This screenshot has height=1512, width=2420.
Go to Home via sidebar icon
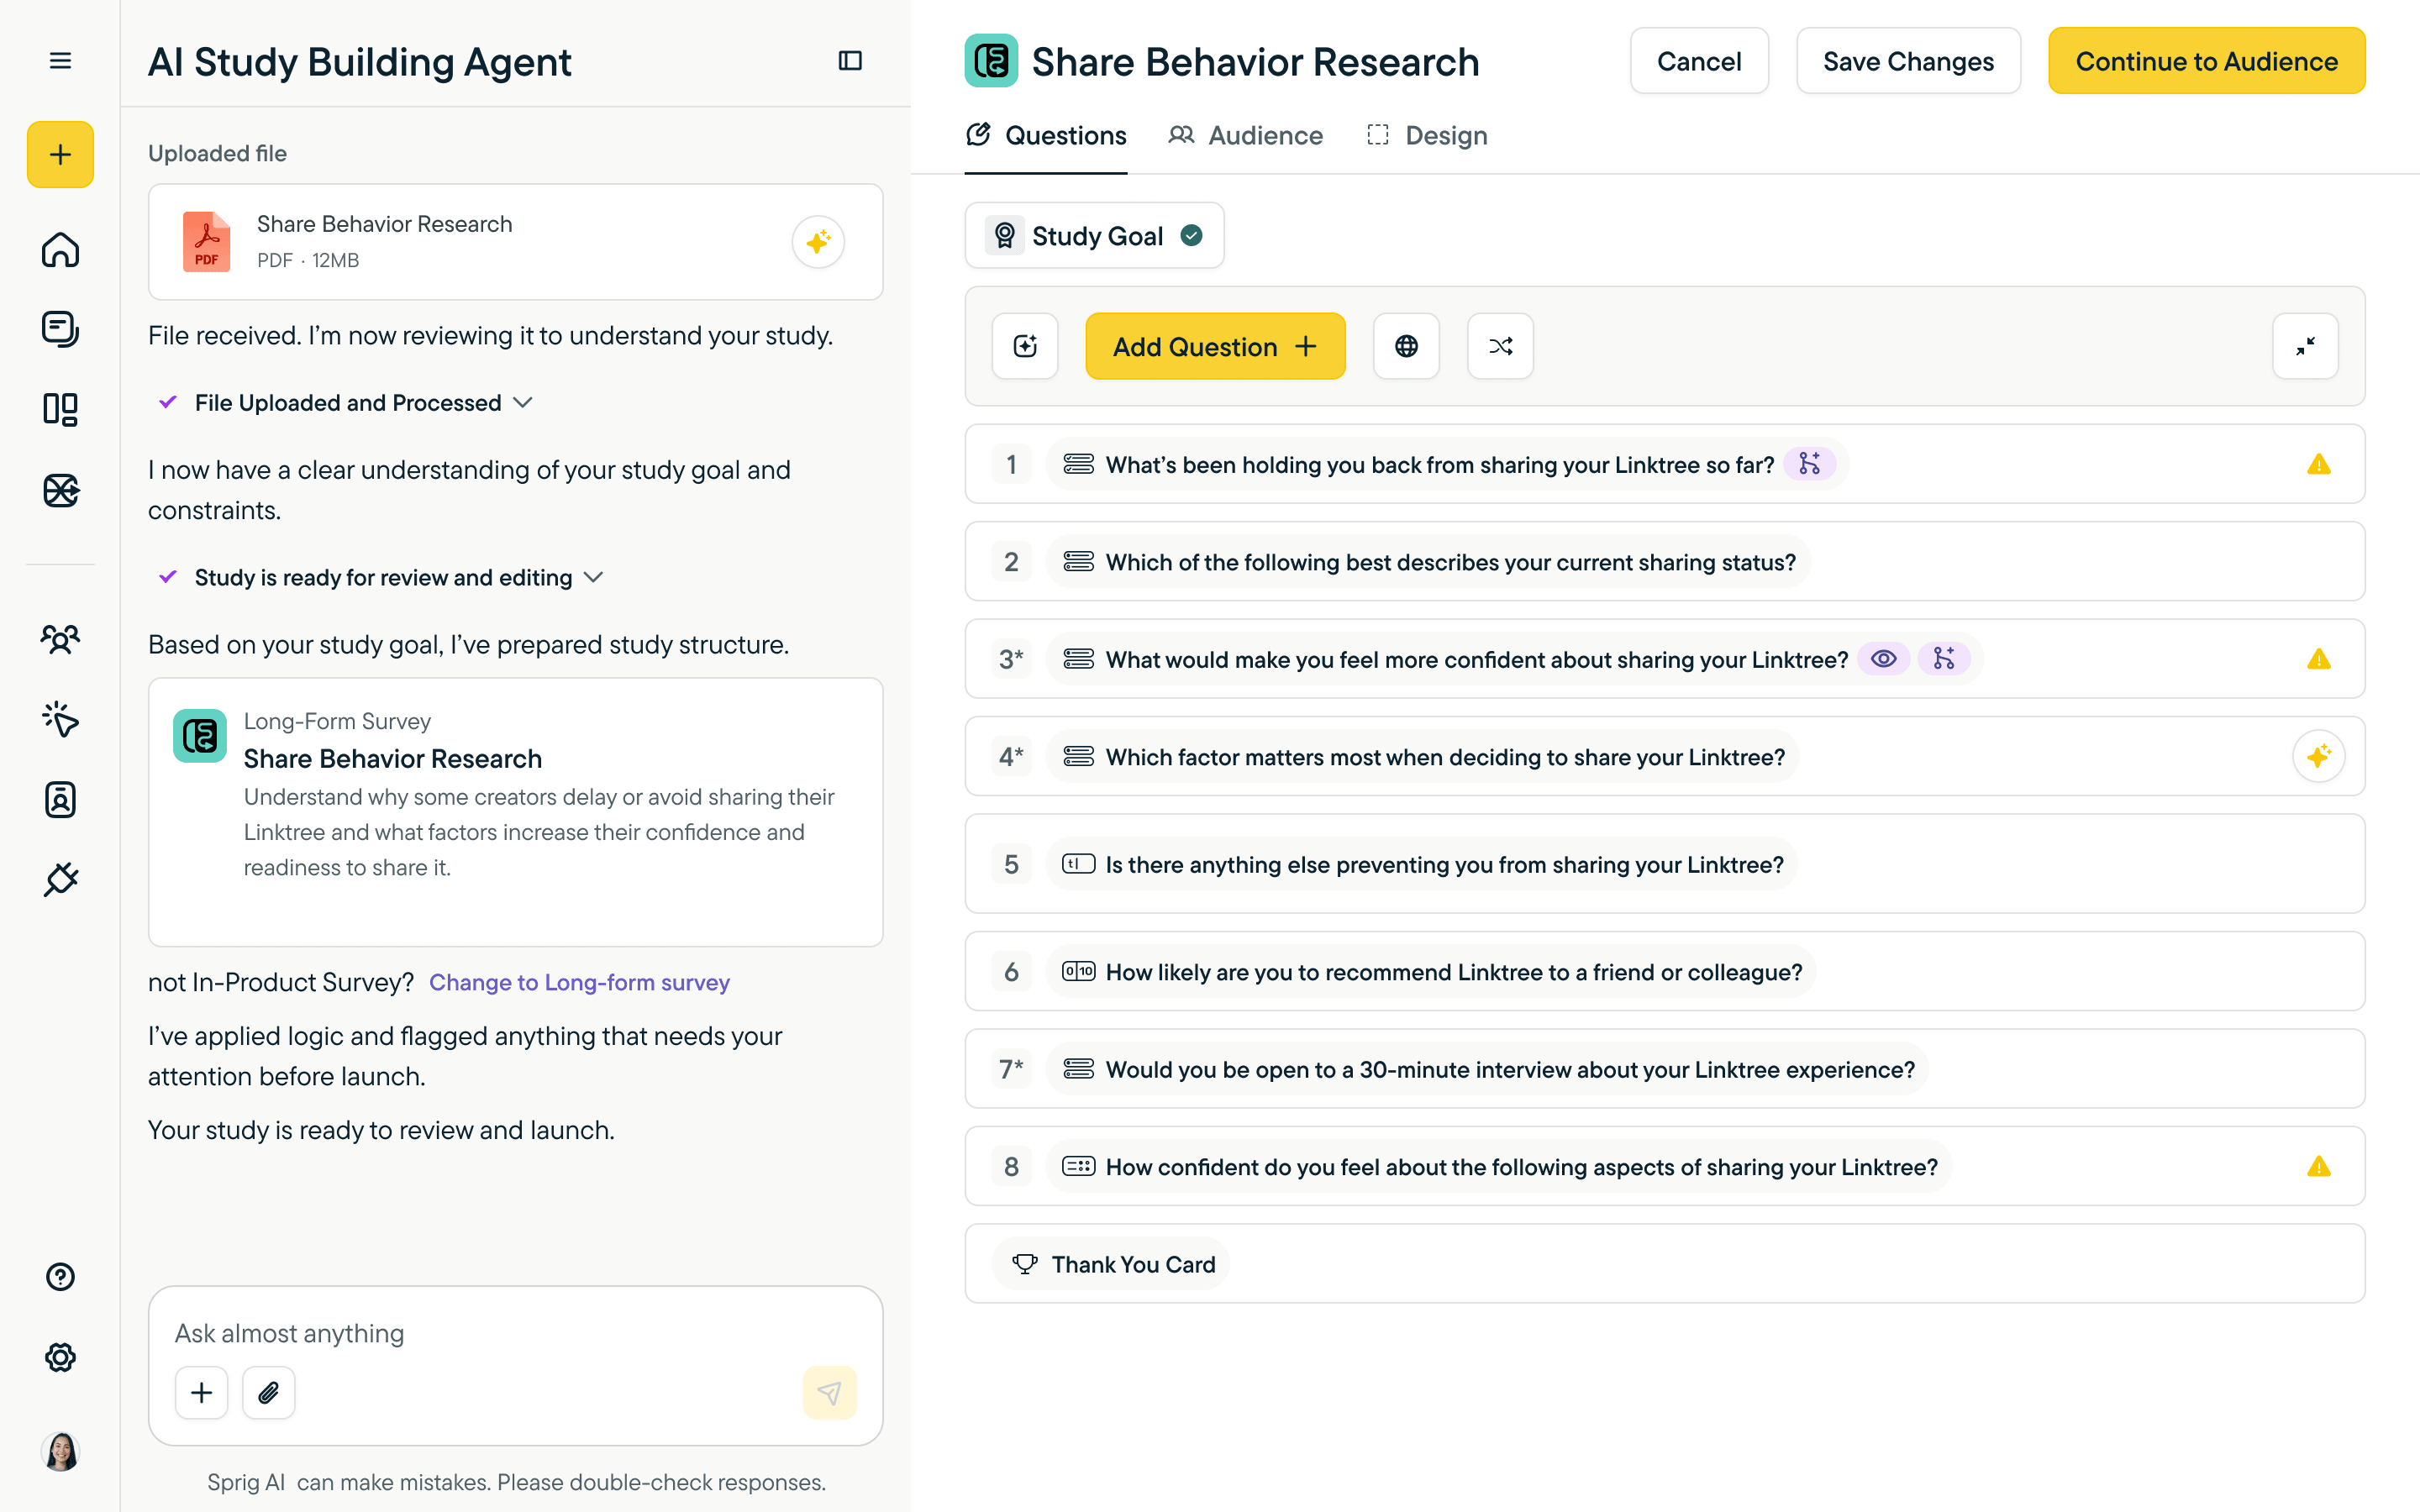pos(60,249)
